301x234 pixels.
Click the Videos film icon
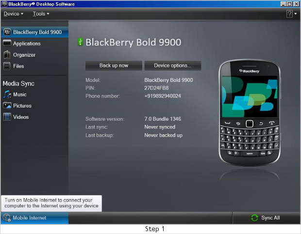[7, 117]
